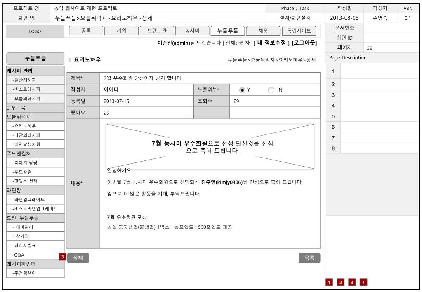
Task: Click the 등록일 value 2013-07-15
Action: click(116, 101)
